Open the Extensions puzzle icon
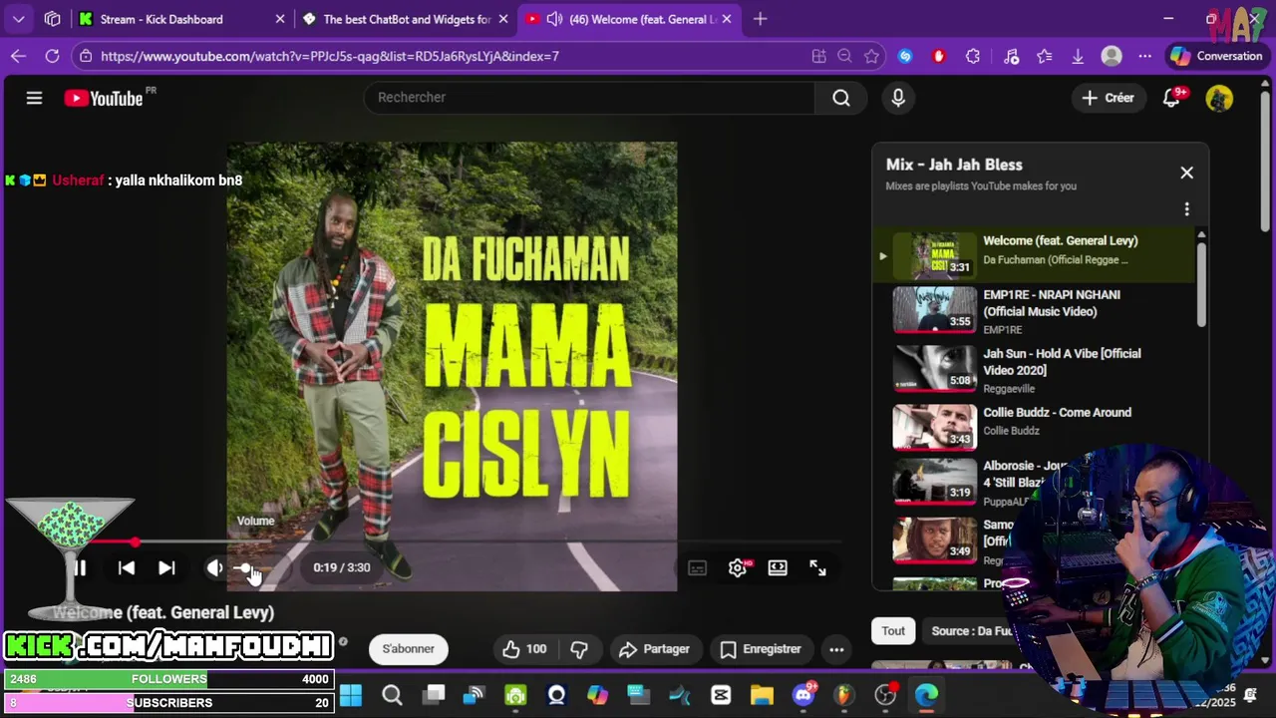1276x718 pixels. pyautogui.click(x=973, y=56)
